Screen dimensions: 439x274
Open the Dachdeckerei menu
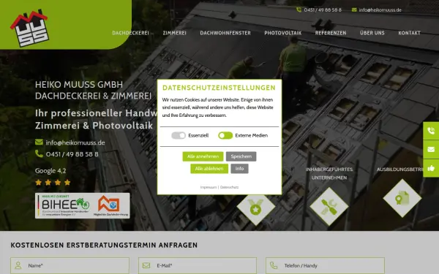click(130, 33)
